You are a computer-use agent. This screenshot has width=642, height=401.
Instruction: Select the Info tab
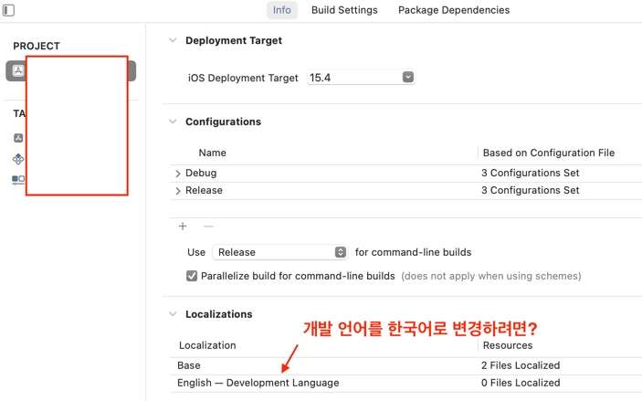tap(281, 10)
